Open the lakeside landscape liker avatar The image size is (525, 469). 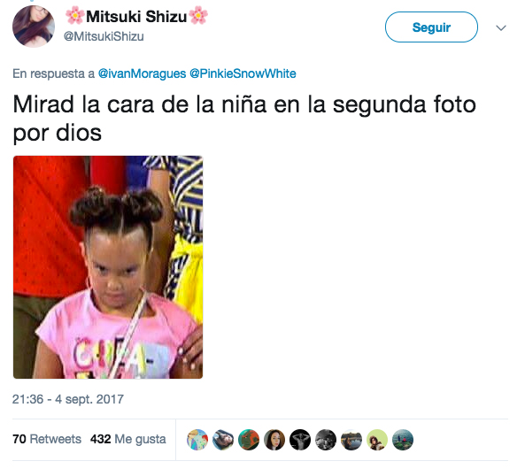(351, 440)
